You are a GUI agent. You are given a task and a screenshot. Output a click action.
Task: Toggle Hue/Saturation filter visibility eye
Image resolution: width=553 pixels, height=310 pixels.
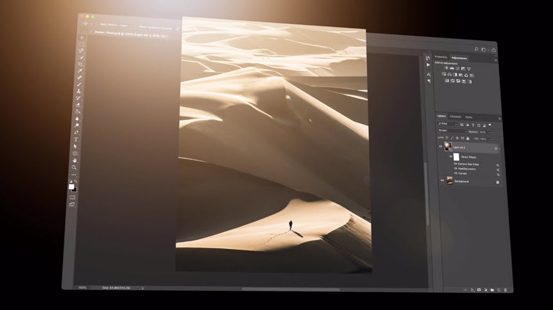(456, 169)
